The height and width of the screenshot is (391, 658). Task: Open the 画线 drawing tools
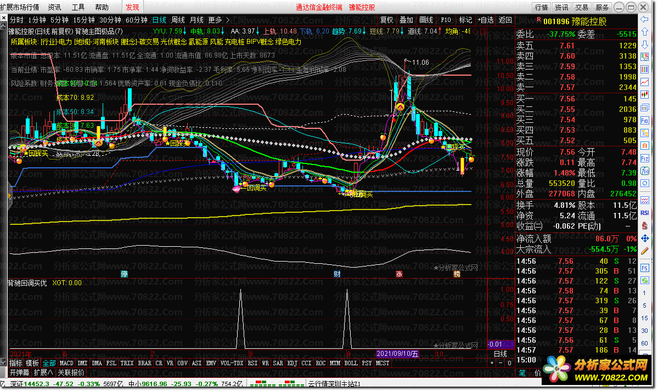(426, 20)
